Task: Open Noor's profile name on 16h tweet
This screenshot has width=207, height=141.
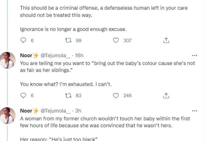Action: pyautogui.click(x=26, y=55)
